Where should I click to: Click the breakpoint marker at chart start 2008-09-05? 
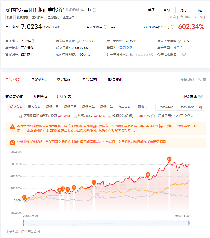24,197
